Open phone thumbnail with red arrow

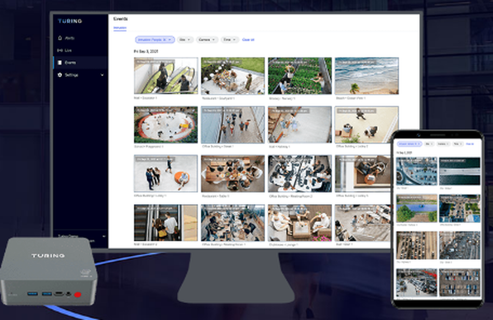[417, 282]
